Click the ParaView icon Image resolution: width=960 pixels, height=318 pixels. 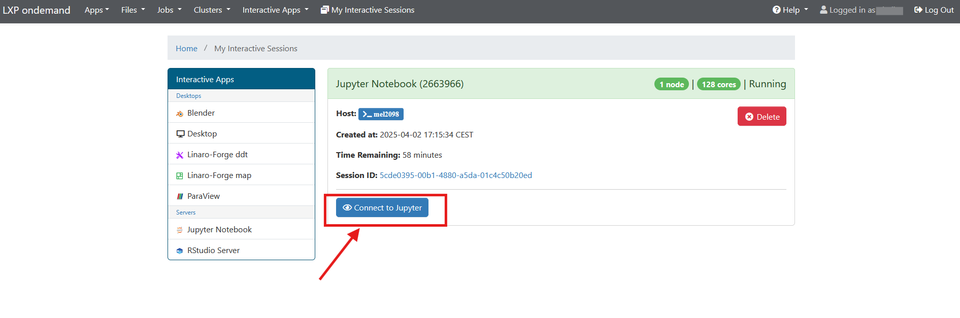180,197
